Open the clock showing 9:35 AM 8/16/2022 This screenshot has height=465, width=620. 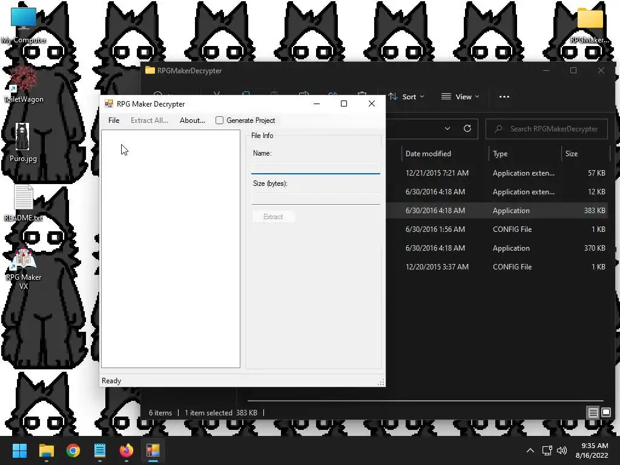(592, 450)
